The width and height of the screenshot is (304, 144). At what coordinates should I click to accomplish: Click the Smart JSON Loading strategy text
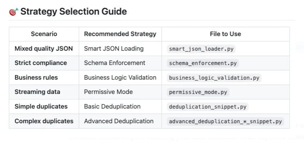pyautogui.click(x=114, y=49)
